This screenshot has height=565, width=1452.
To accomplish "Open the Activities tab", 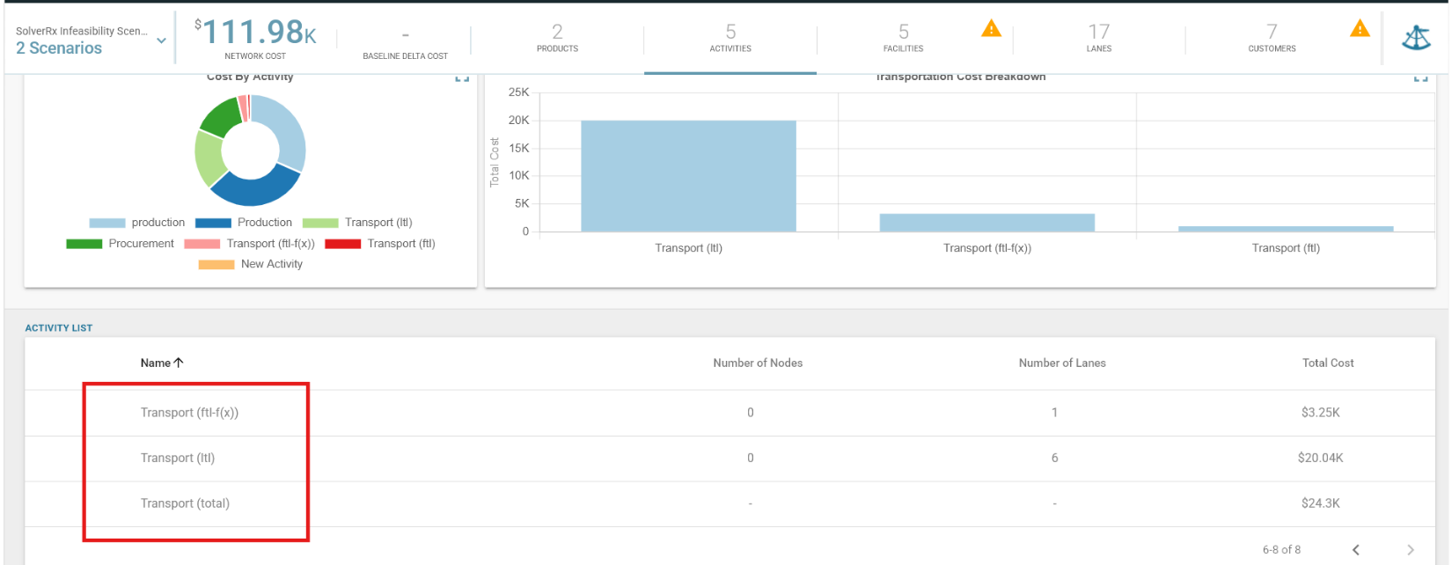I will (x=730, y=38).
